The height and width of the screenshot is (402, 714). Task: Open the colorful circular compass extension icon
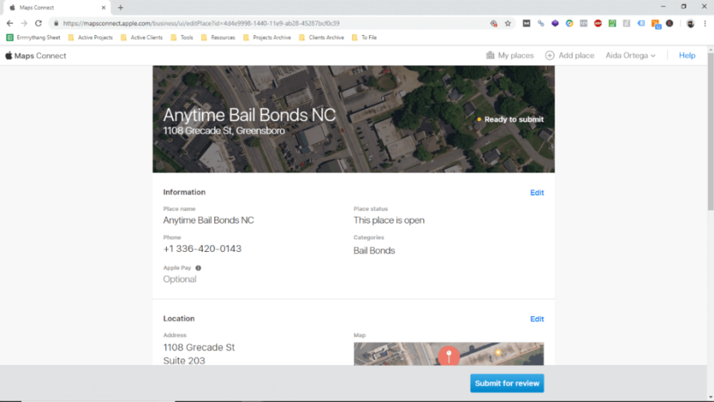[x=569, y=23]
